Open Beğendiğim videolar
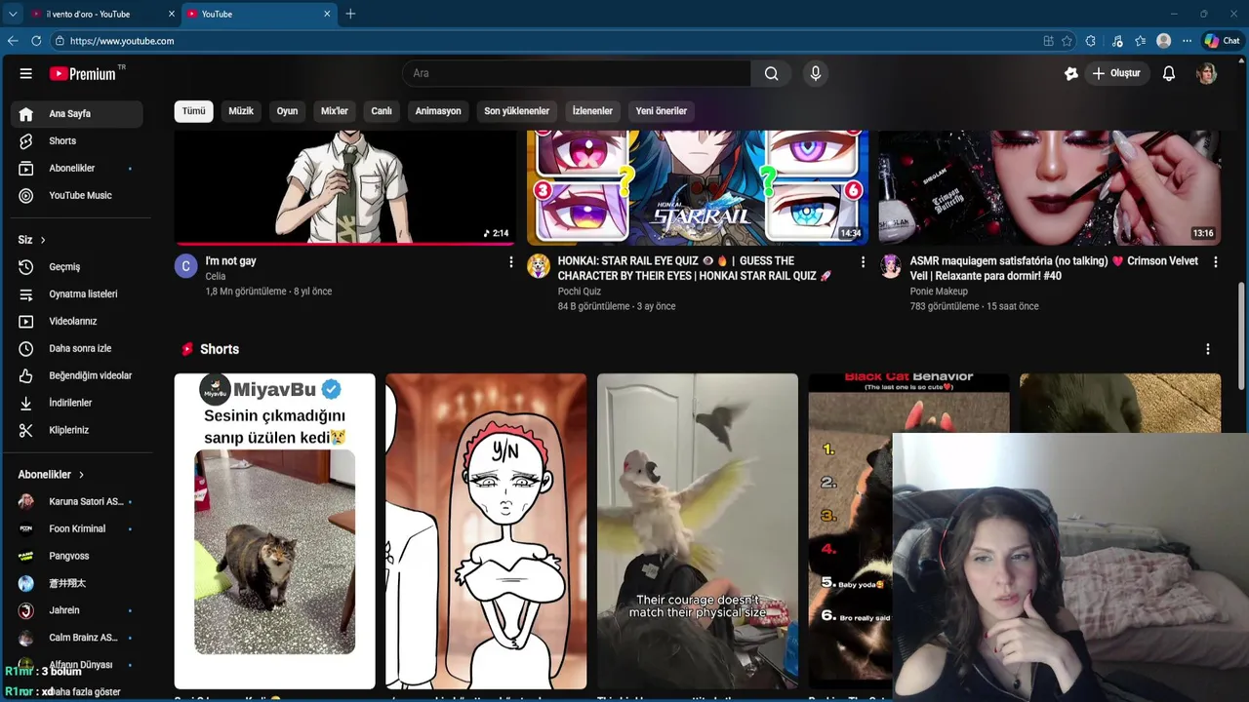Image resolution: width=1249 pixels, height=702 pixels. [x=77, y=375]
